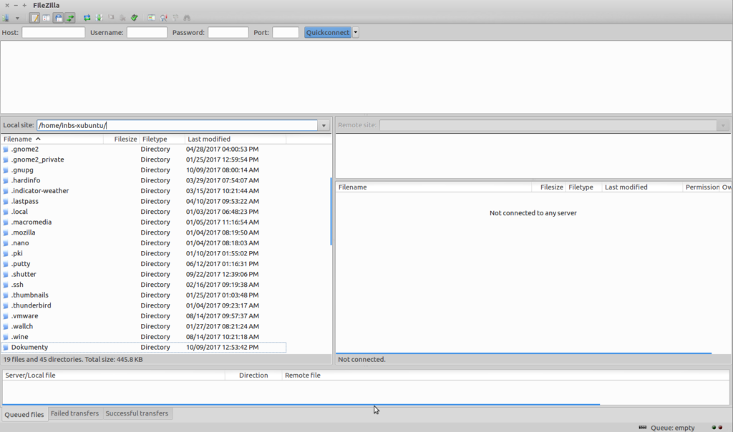This screenshot has height=432, width=733.
Task: Select the .vmware directory row
Action: (x=143, y=315)
